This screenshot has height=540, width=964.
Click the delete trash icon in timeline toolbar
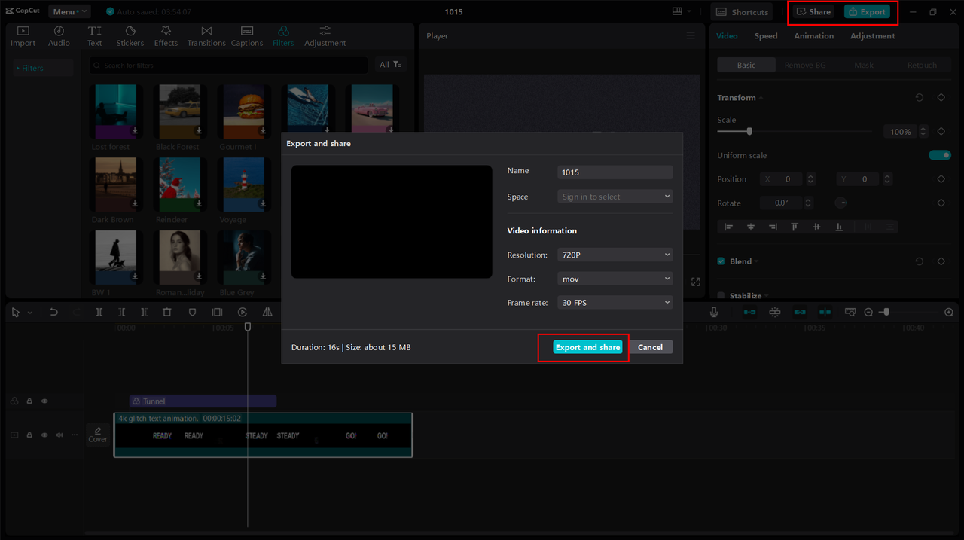click(x=167, y=312)
